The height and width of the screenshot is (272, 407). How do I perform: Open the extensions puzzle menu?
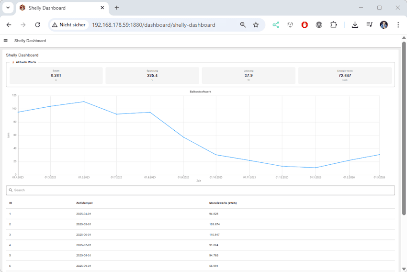click(334, 25)
